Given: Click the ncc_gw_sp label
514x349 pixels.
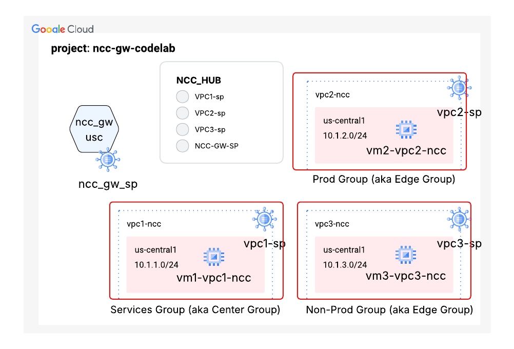Looking at the screenshot, I should pyautogui.click(x=108, y=184).
